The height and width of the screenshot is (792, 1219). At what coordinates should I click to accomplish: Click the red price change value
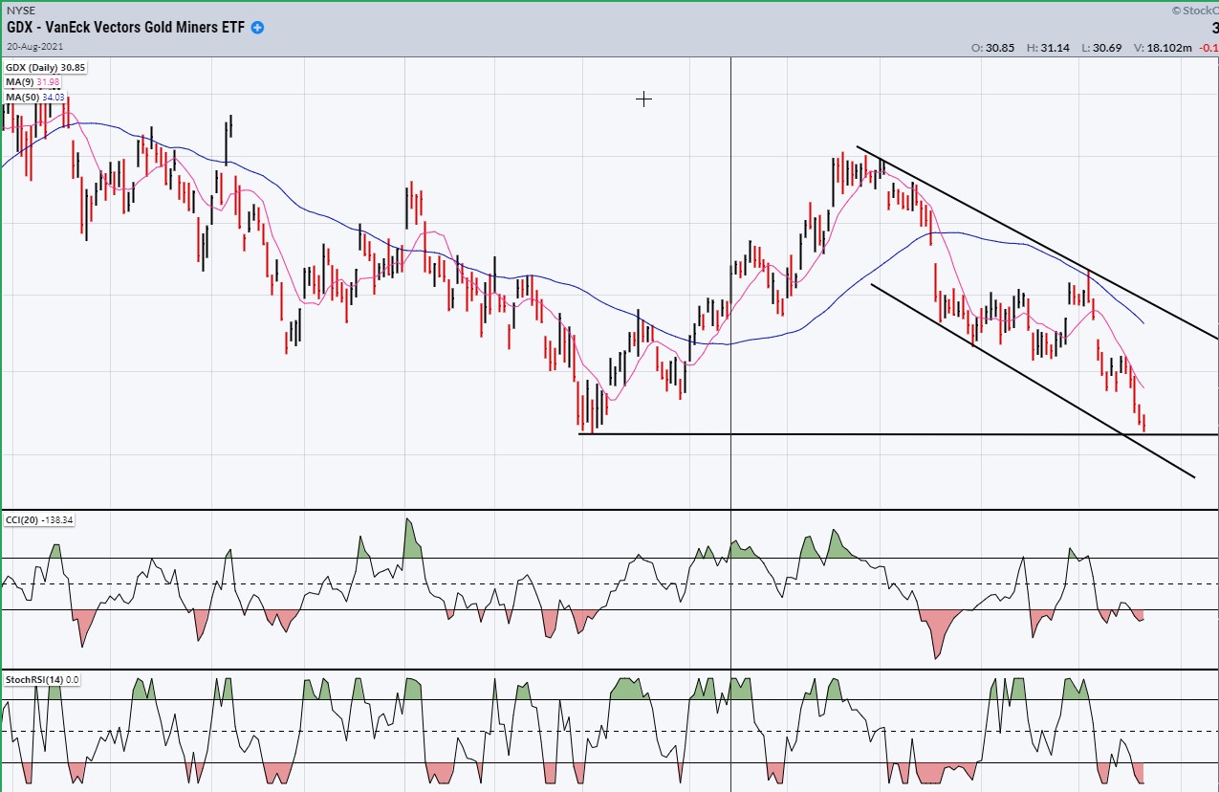1209,48
